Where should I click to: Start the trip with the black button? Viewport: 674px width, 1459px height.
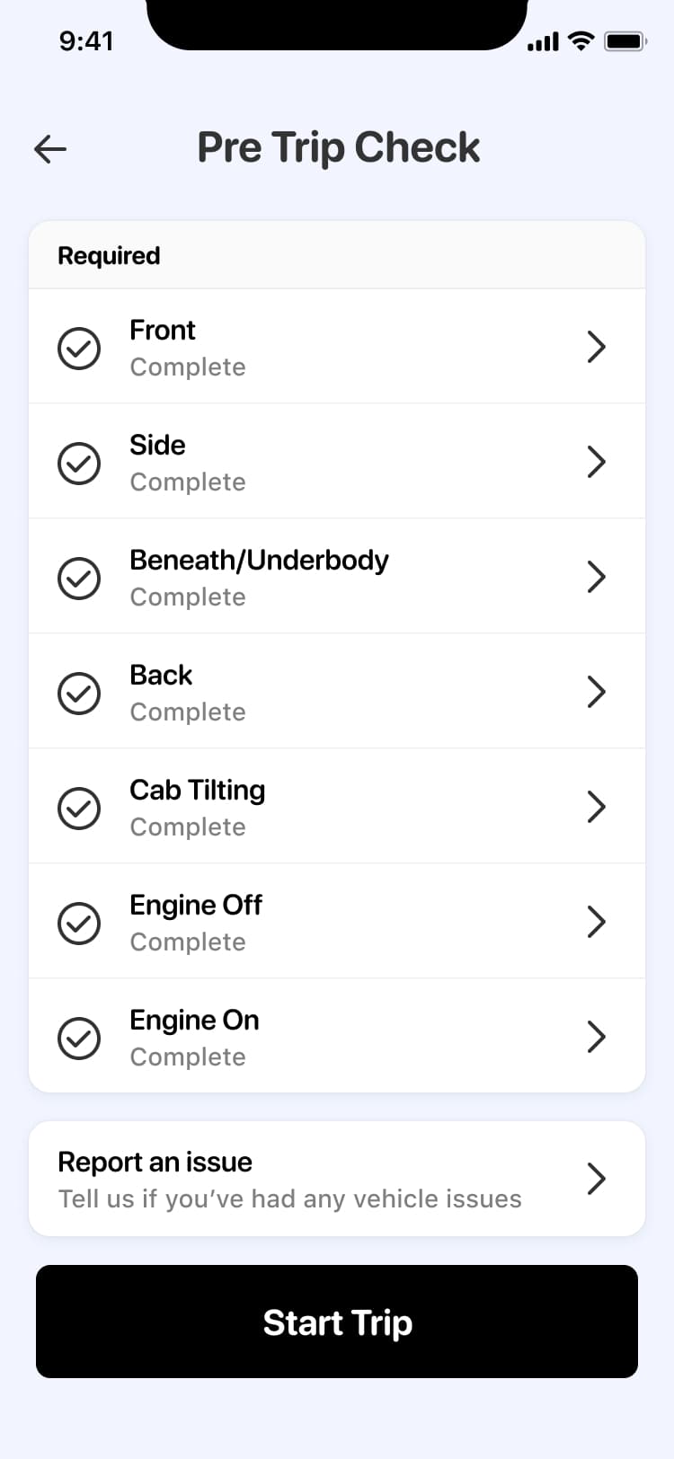click(x=337, y=1322)
